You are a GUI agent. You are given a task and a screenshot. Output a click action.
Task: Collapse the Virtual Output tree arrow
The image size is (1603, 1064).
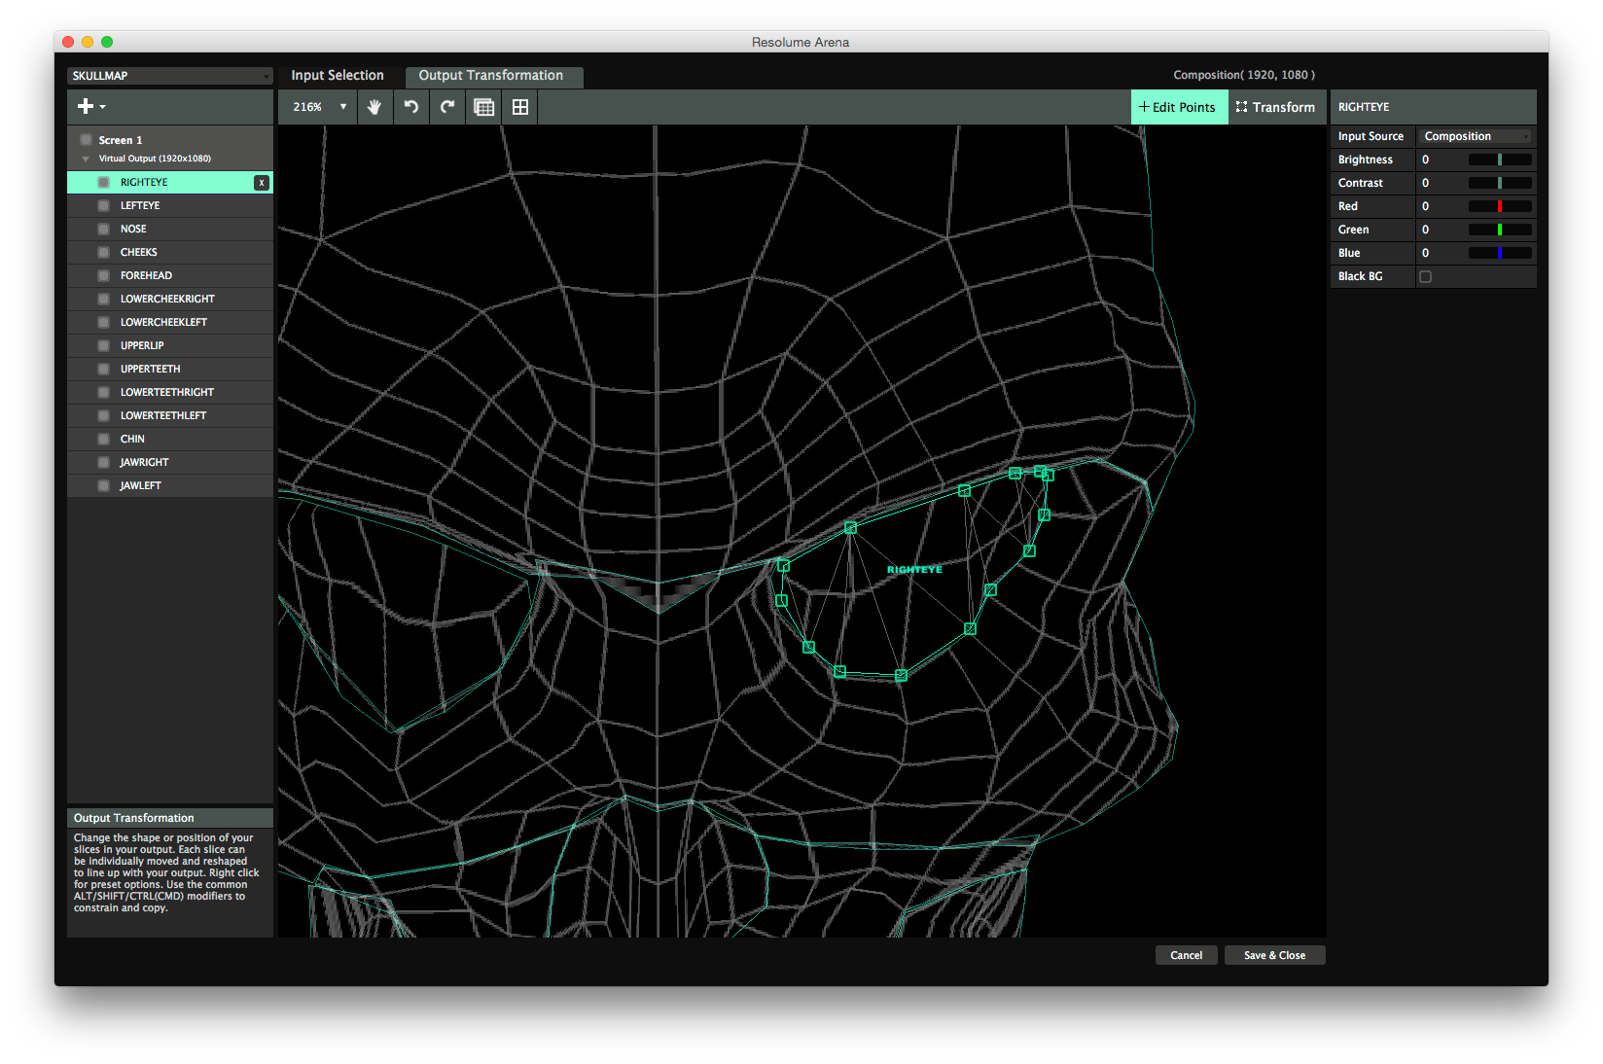[x=86, y=159]
